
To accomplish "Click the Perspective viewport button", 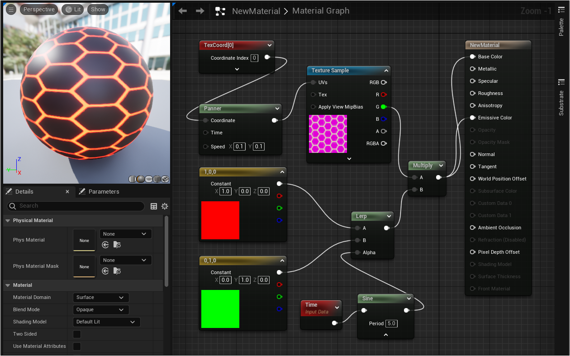I will (39, 9).
